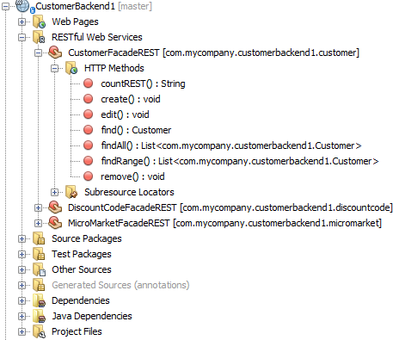This screenshot has height=340, width=393.
Task: Click the Test Packages folder icon
Action: coord(39,254)
